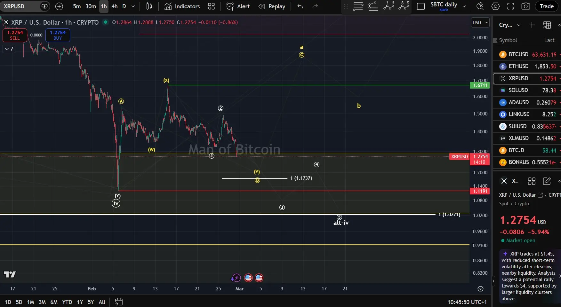
Task: Select the D daily timeframe
Action: click(124, 6)
